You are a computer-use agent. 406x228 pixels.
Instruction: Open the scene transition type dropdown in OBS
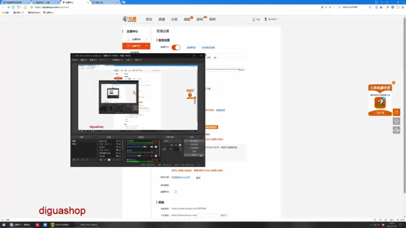173,141
